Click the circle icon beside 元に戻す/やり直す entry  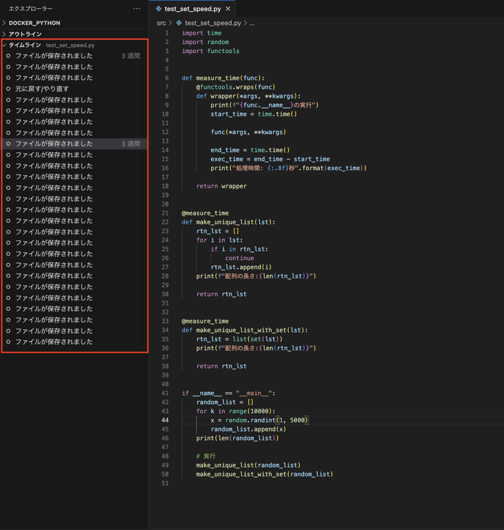[8, 89]
